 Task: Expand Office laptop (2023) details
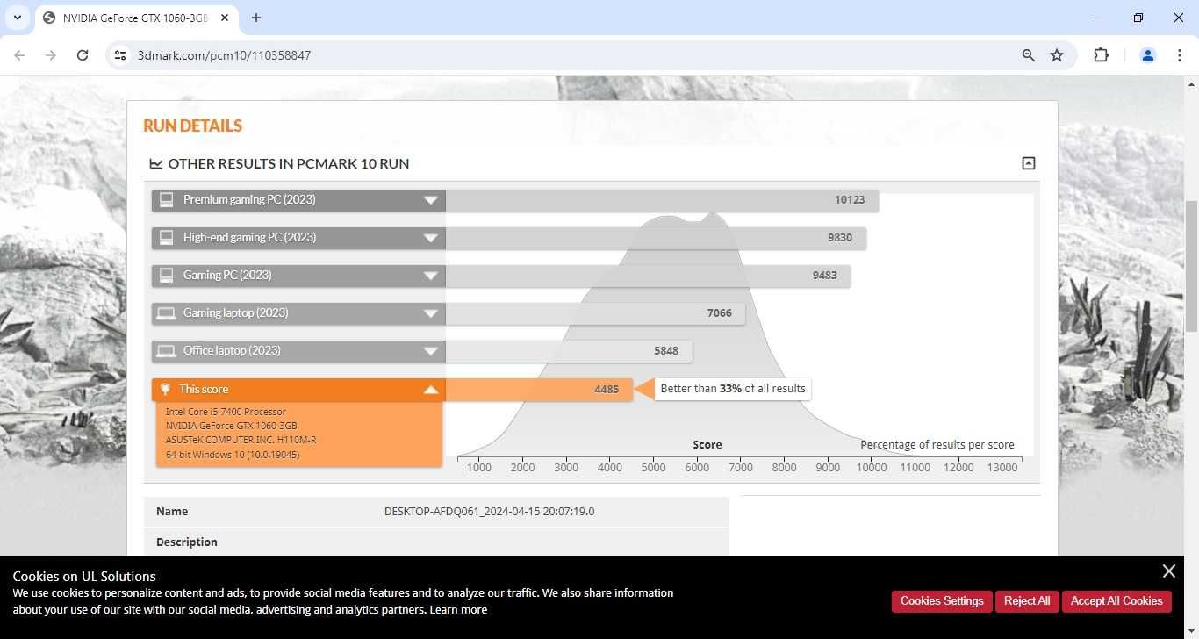coord(431,351)
